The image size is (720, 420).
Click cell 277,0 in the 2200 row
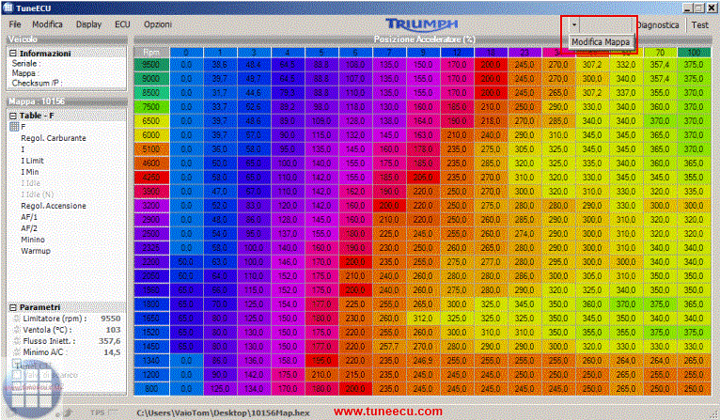coord(491,261)
